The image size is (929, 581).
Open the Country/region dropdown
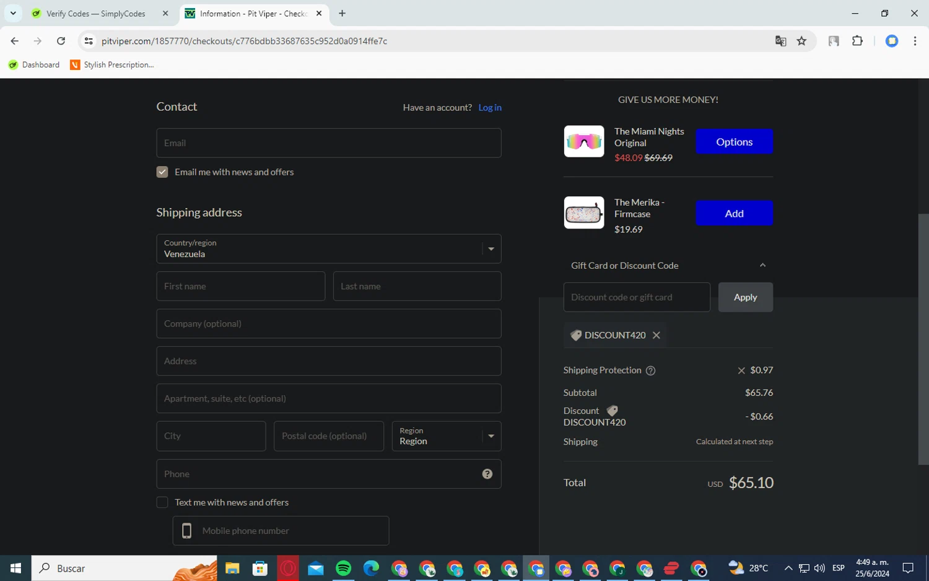[x=329, y=248]
